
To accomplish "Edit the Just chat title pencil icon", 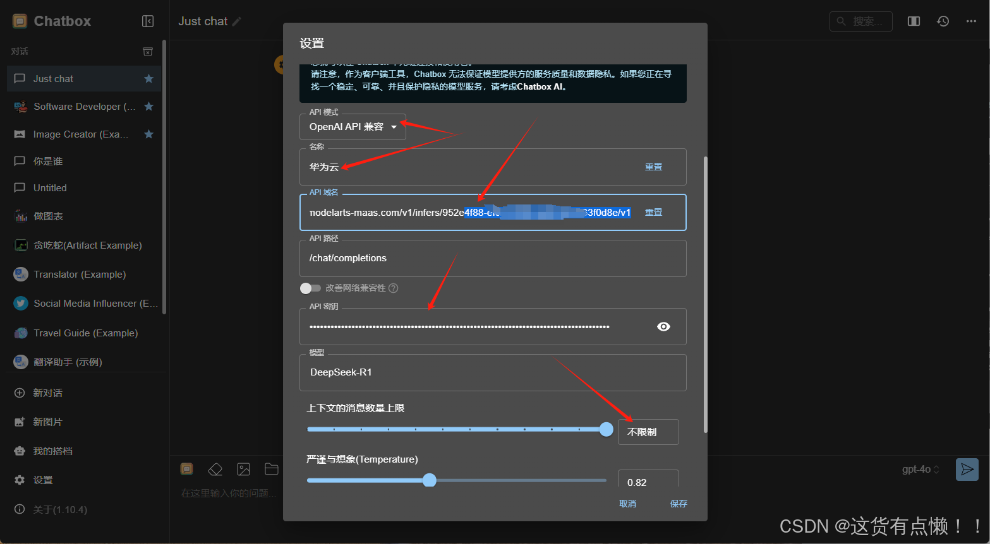I will (x=237, y=21).
